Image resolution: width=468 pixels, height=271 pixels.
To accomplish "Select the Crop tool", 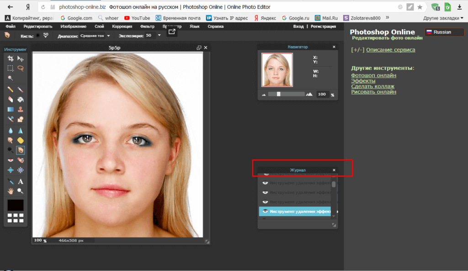I will point(11,58).
